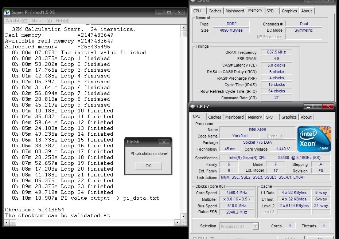
Task: Click the 510.0 MHz bus speed value
Action: point(237,206)
